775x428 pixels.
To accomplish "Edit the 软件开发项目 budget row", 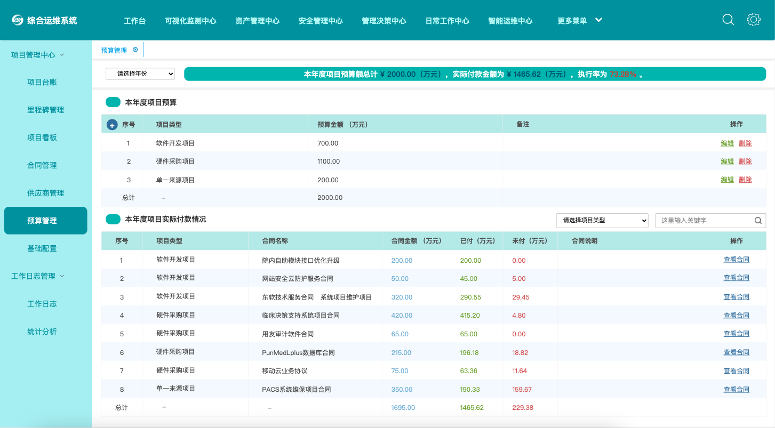I will click(728, 143).
